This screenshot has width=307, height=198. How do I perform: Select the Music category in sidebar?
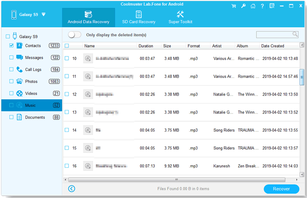pos(32,105)
